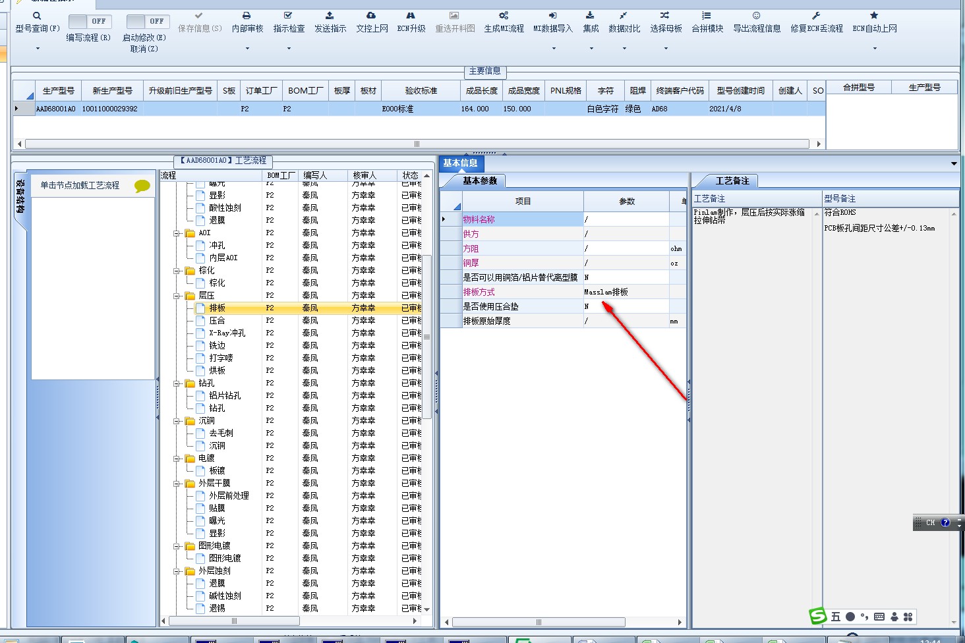Collapse the 外层蚀刻 tree node

pos(177,571)
